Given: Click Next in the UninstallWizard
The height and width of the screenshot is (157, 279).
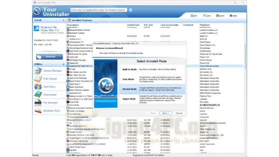Looking at the screenshot, I should [x=166, y=113].
